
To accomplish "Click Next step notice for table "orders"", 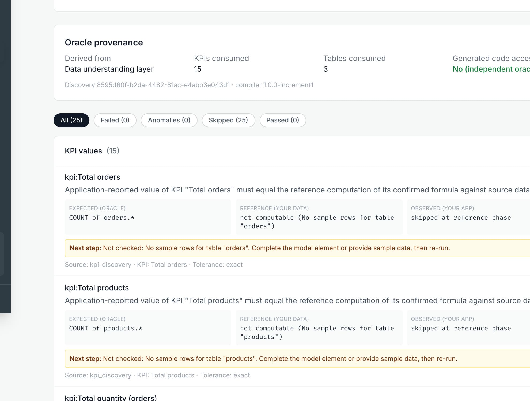I will point(297,248).
